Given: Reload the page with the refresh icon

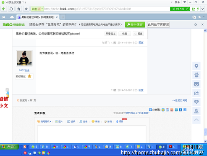Looking at the screenshot, I should [x=11, y=9].
